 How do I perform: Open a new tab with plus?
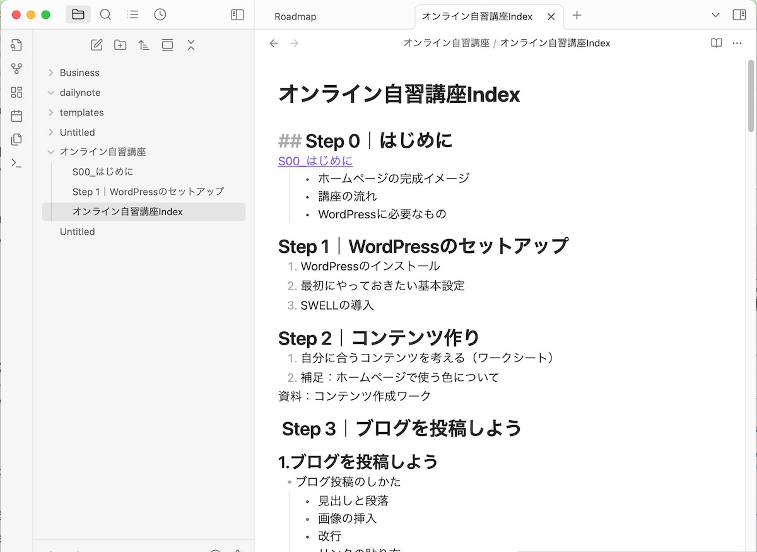click(x=577, y=16)
